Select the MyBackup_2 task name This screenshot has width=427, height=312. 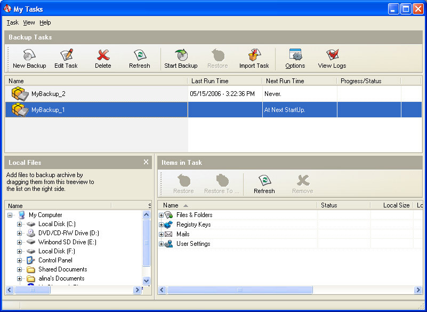click(49, 94)
